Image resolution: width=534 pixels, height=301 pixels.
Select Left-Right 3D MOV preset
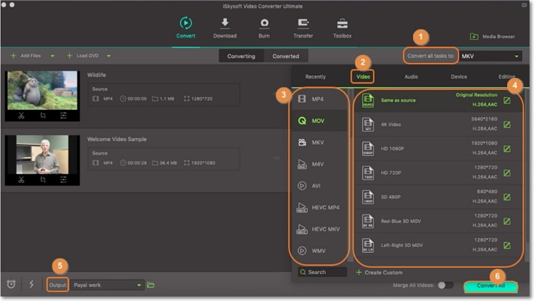[x=438, y=245]
